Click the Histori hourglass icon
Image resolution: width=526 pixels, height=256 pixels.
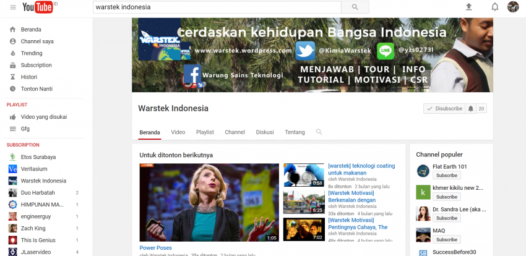(x=13, y=77)
